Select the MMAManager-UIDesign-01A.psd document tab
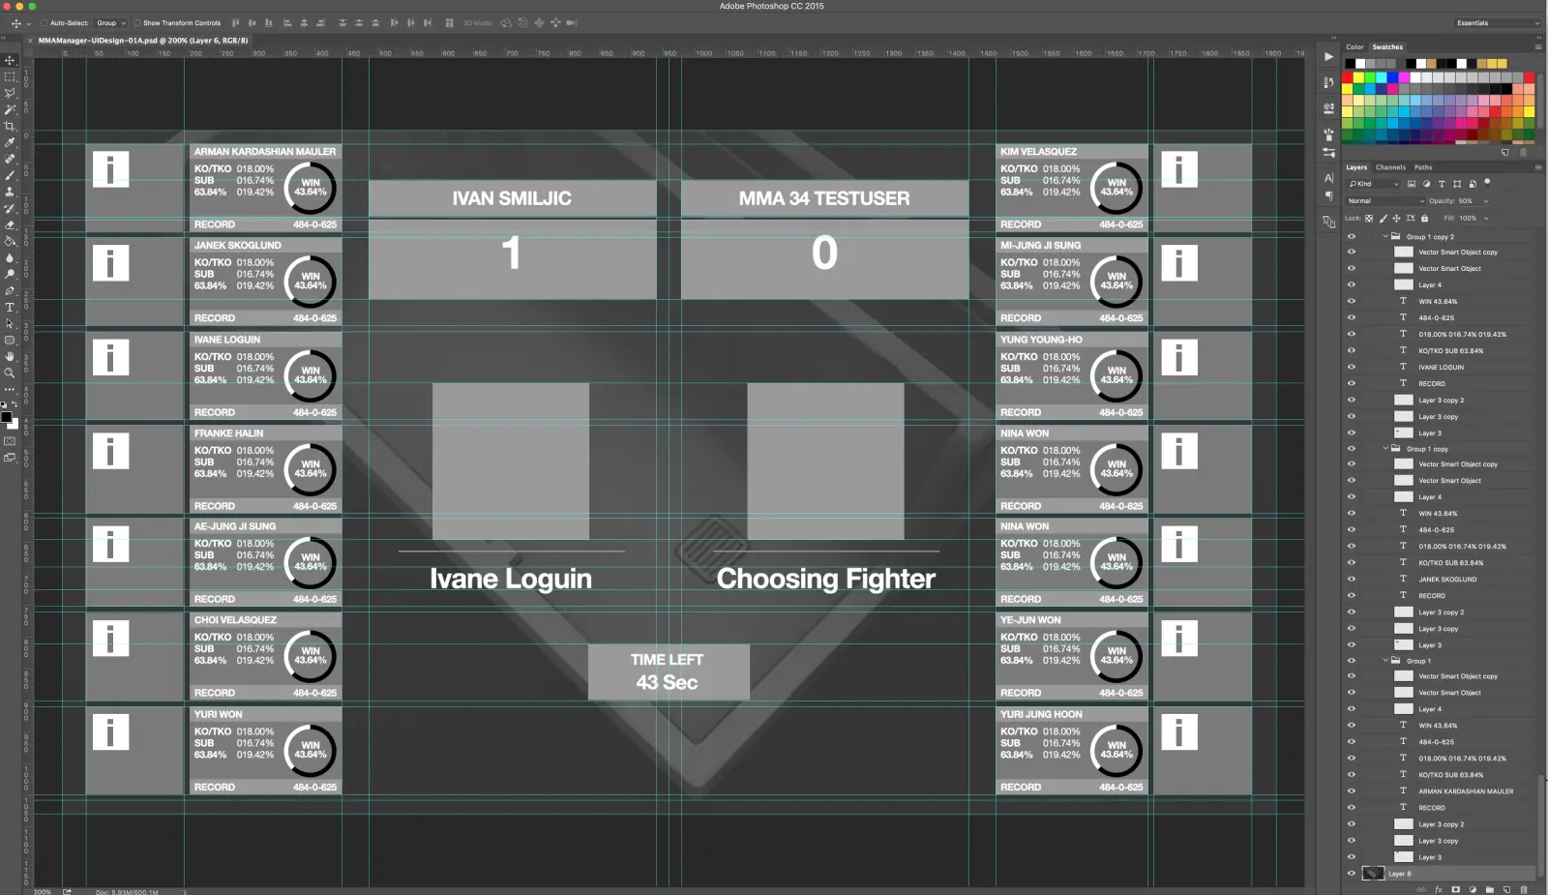 click(142, 41)
